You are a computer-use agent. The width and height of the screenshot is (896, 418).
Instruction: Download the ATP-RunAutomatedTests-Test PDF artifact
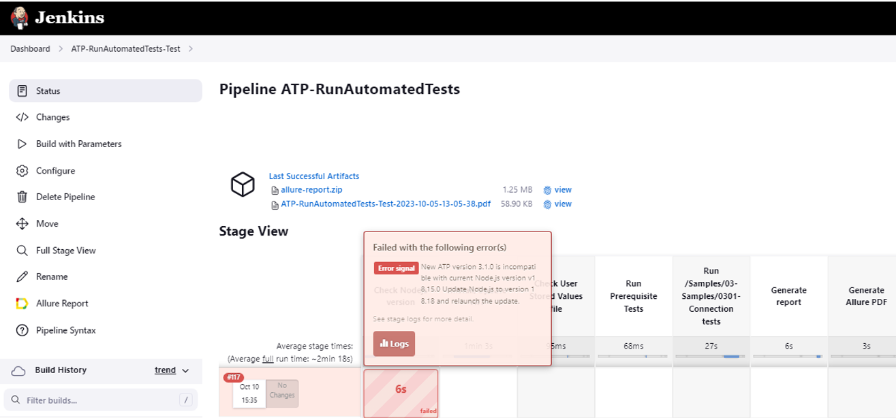[x=386, y=204]
